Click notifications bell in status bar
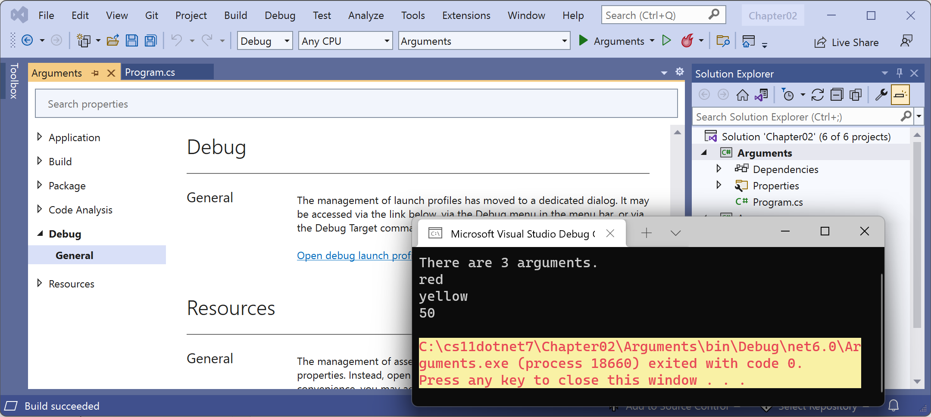Viewport: 931px width, 417px height. pyautogui.click(x=894, y=405)
